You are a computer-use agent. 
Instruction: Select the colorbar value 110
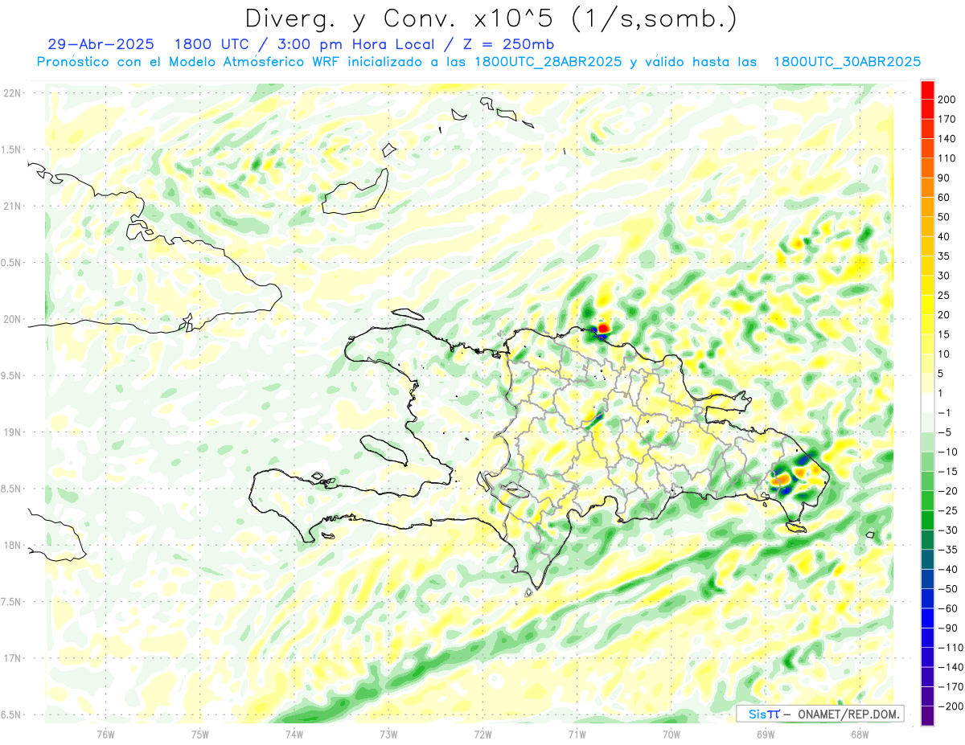[947, 158]
